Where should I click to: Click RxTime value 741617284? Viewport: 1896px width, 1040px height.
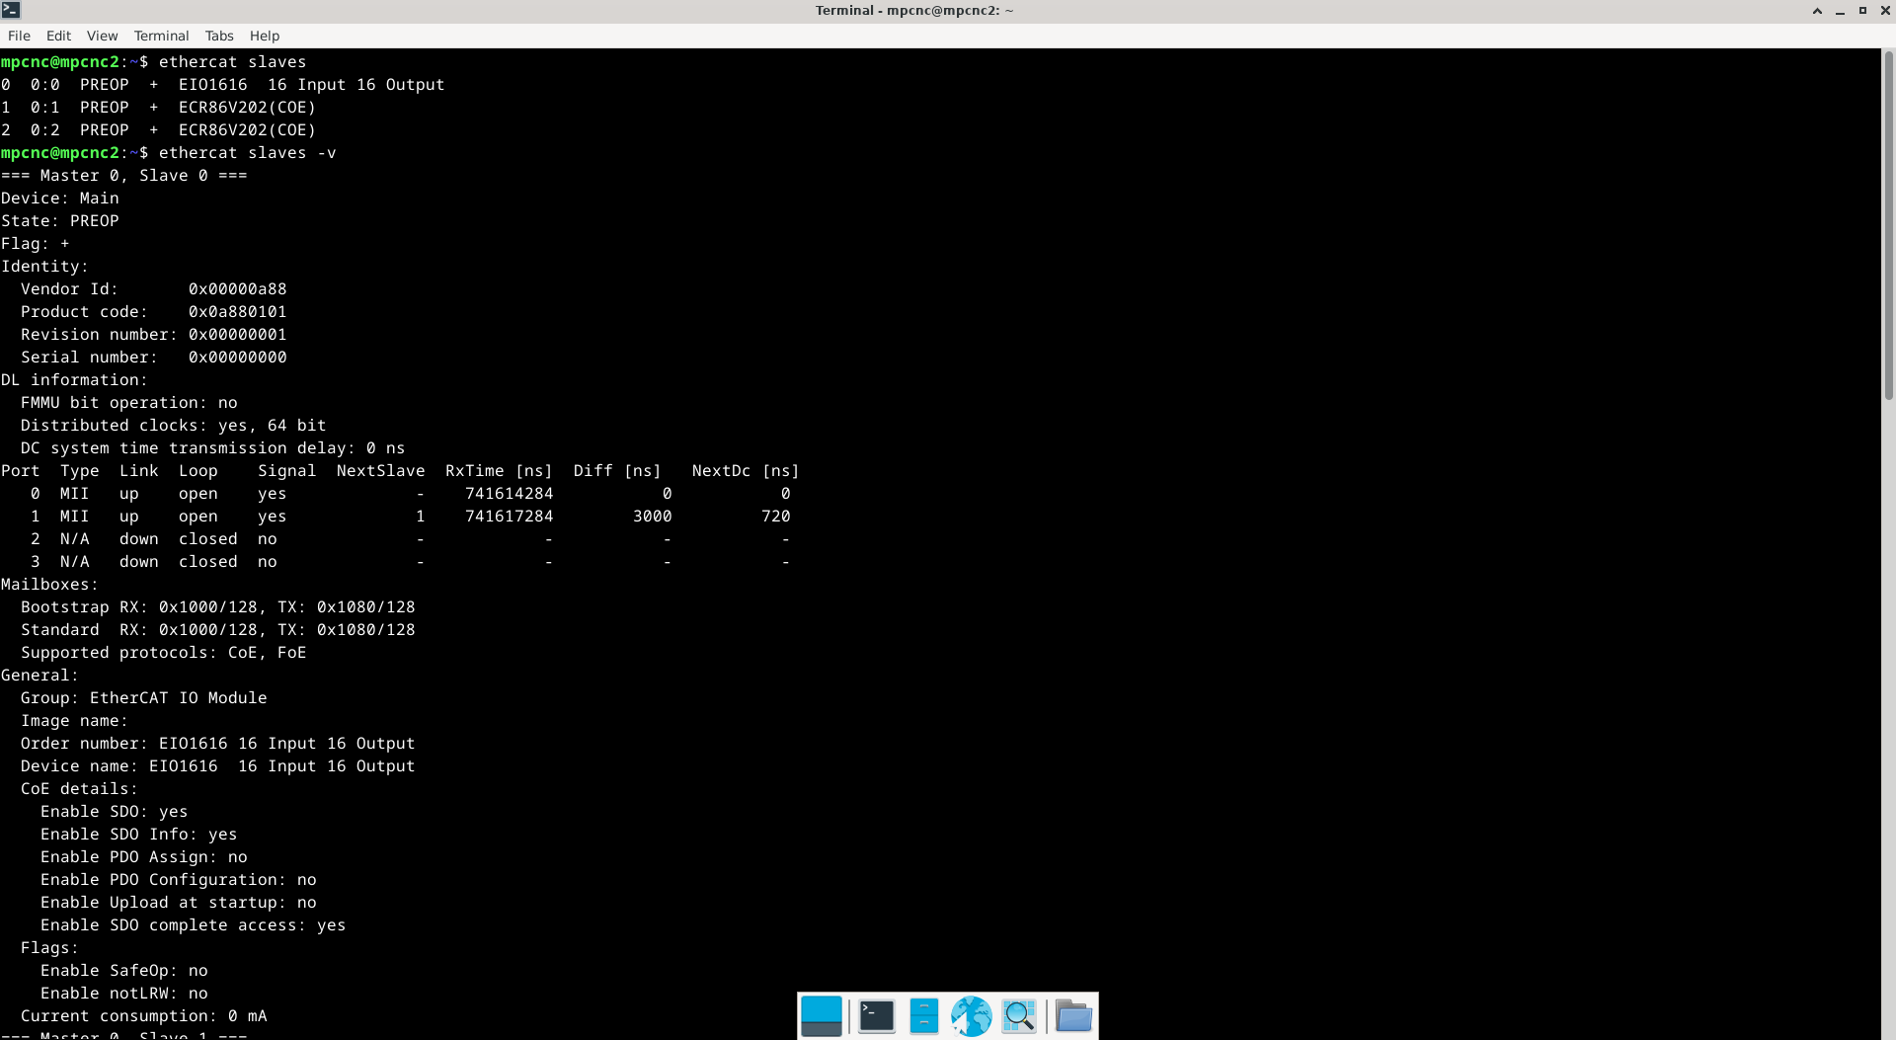(x=510, y=517)
